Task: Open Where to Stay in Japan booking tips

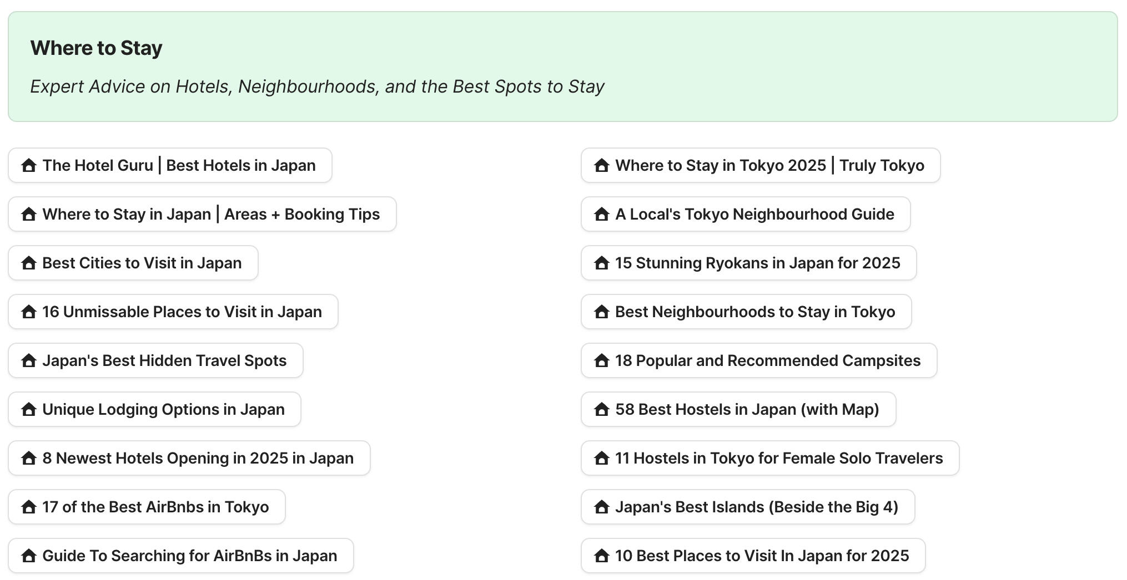Action: [x=202, y=214]
